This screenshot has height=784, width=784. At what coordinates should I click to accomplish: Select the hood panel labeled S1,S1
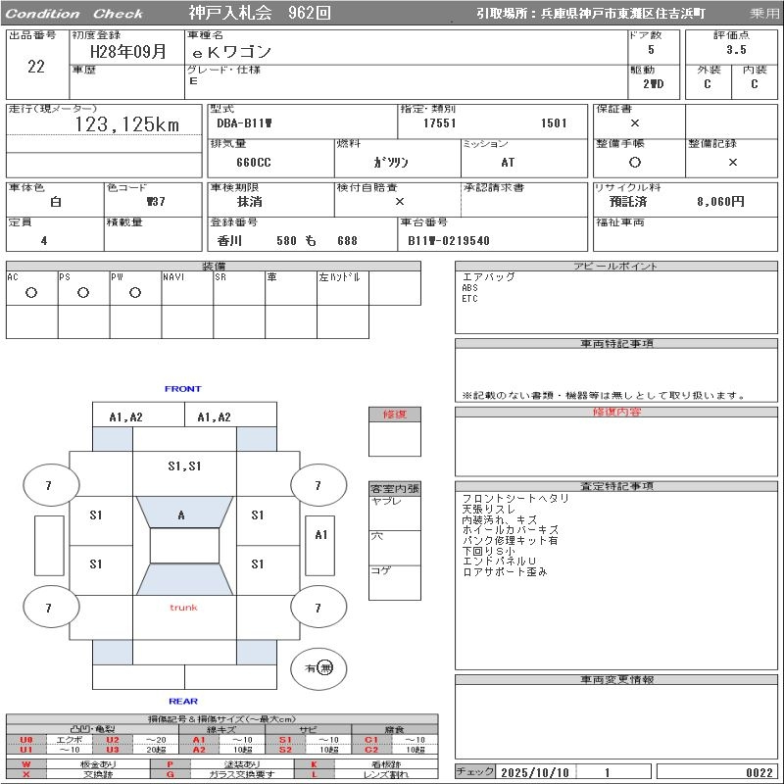pos(183,466)
